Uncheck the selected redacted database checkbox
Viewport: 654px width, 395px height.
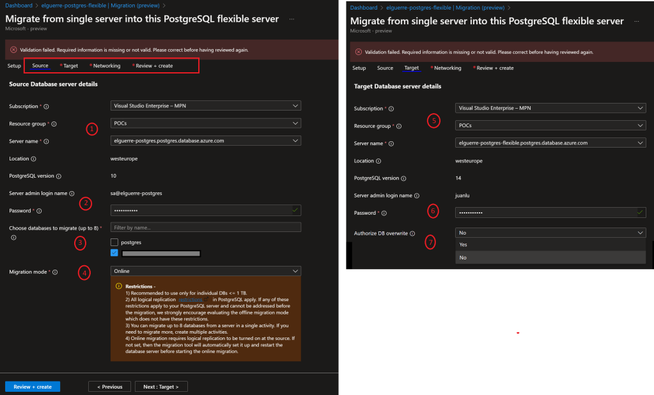(114, 253)
